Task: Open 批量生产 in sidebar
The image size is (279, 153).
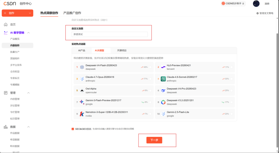Action: [x=15, y=52]
